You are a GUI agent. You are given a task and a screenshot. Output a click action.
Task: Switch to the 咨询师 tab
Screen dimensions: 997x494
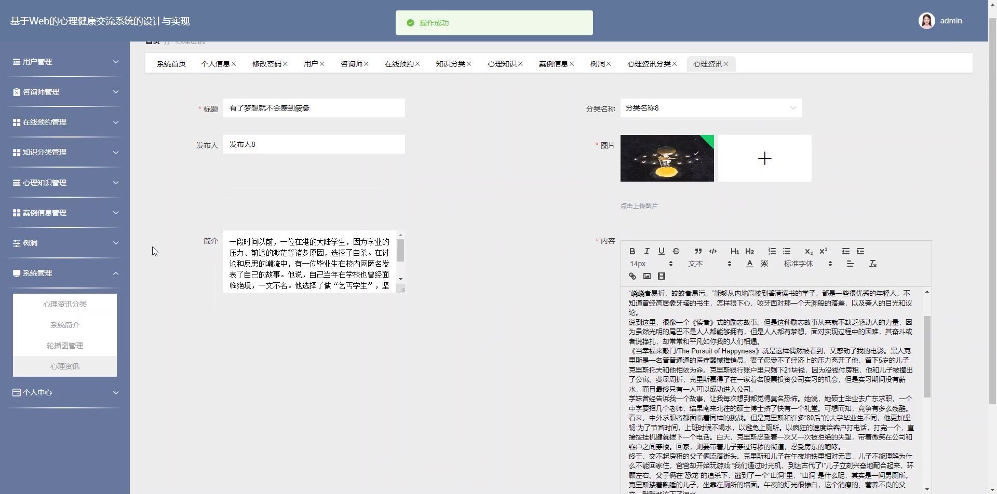point(352,64)
